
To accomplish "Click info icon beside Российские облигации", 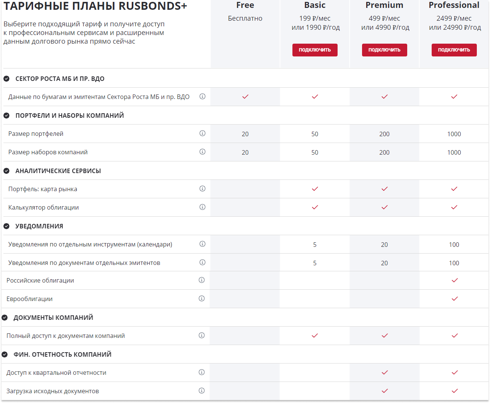I will (x=202, y=280).
